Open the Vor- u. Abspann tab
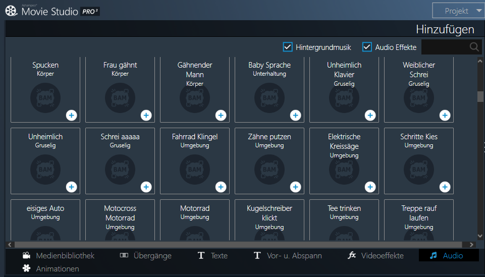The width and height of the screenshot is (485, 277). pyautogui.click(x=288, y=256)
